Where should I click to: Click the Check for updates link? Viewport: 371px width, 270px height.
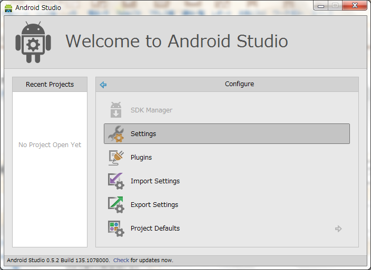point(121,260)
